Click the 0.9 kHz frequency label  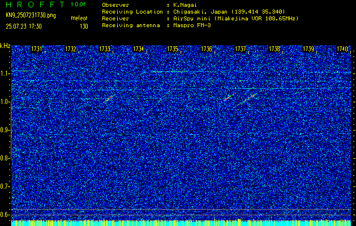[5, 130]
